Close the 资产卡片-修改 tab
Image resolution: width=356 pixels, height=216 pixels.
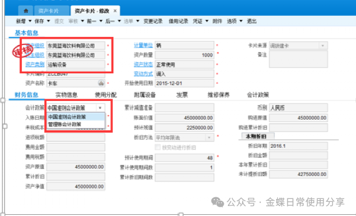point(115,11)
